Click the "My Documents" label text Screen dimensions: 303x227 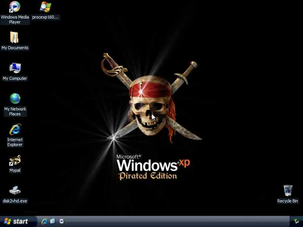click(15, 48)
